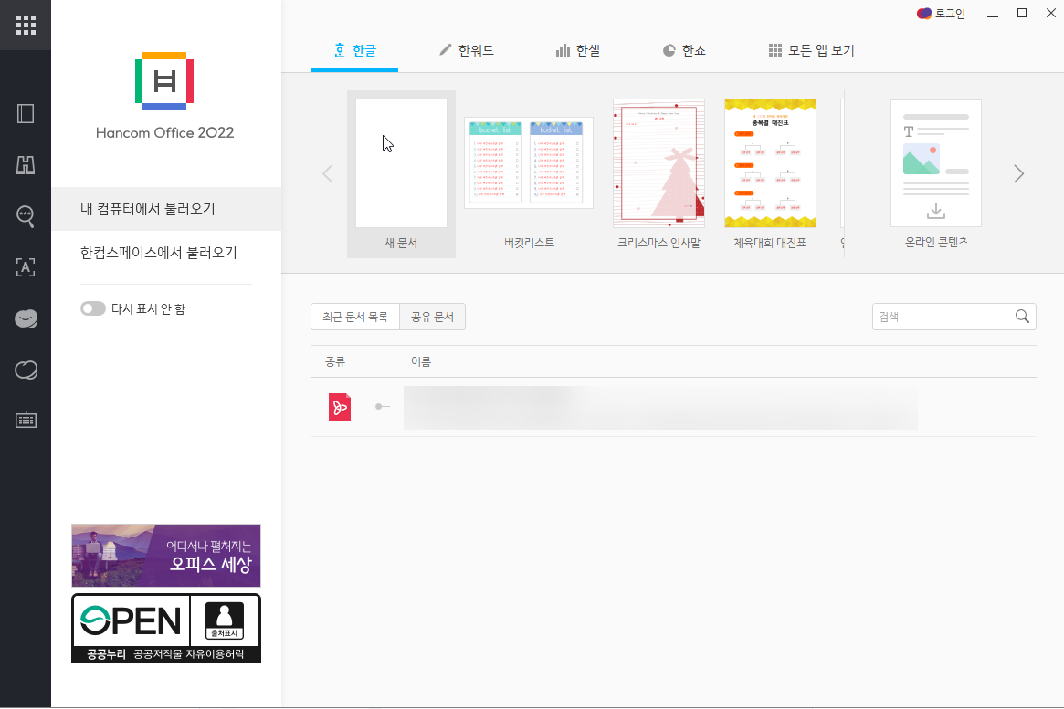This screenshot has height=709, width=1064.
Task: Open the chat face icon in sidebar
Action: coord(25,318)
